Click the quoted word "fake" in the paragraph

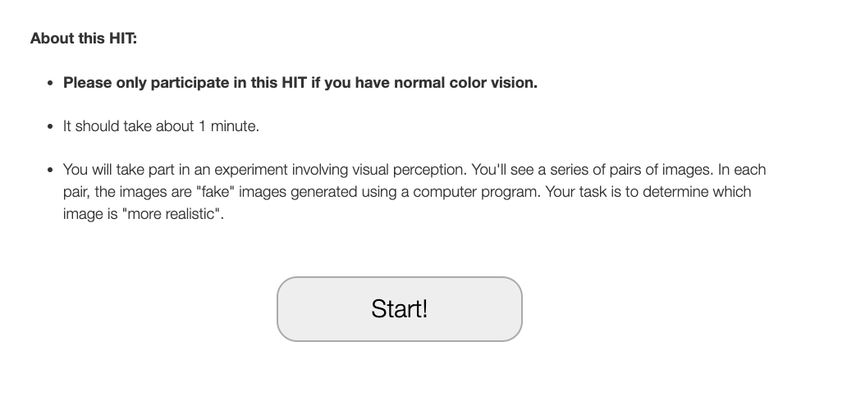click(216, 192)
